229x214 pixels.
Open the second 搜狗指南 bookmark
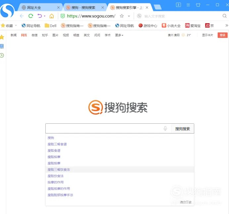pos(99,26)
